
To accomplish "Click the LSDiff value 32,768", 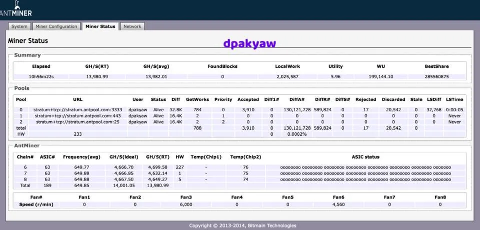I will click(x=434, y=110).
